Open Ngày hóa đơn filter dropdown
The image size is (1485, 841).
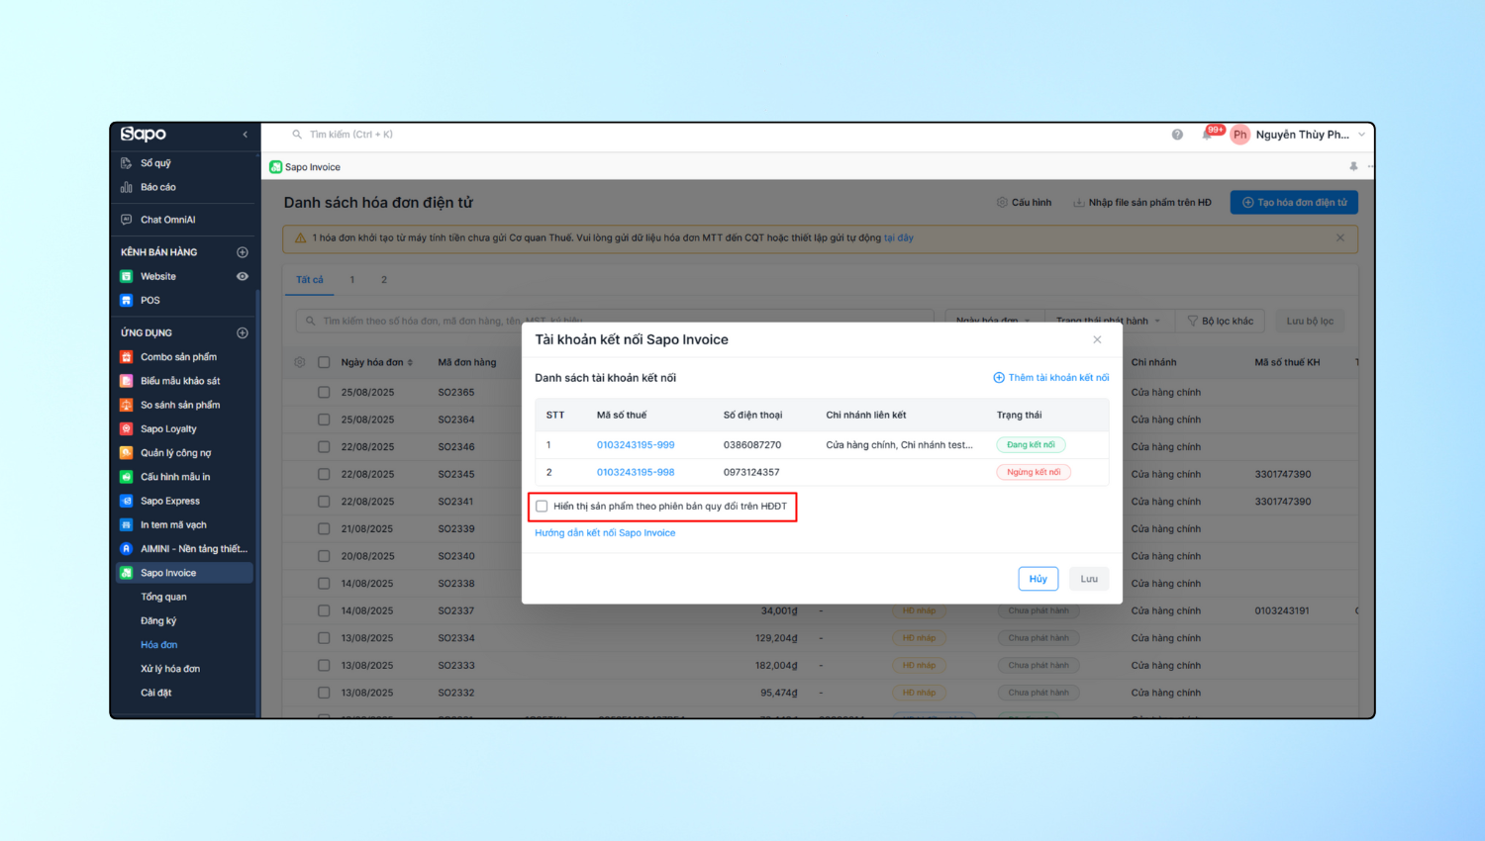[x=994, y=321]
